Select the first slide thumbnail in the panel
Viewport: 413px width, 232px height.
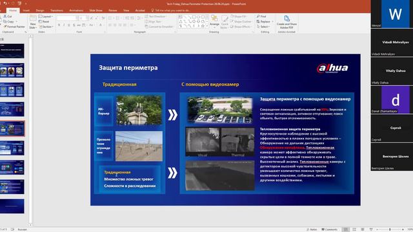click(x=12, y=51)
